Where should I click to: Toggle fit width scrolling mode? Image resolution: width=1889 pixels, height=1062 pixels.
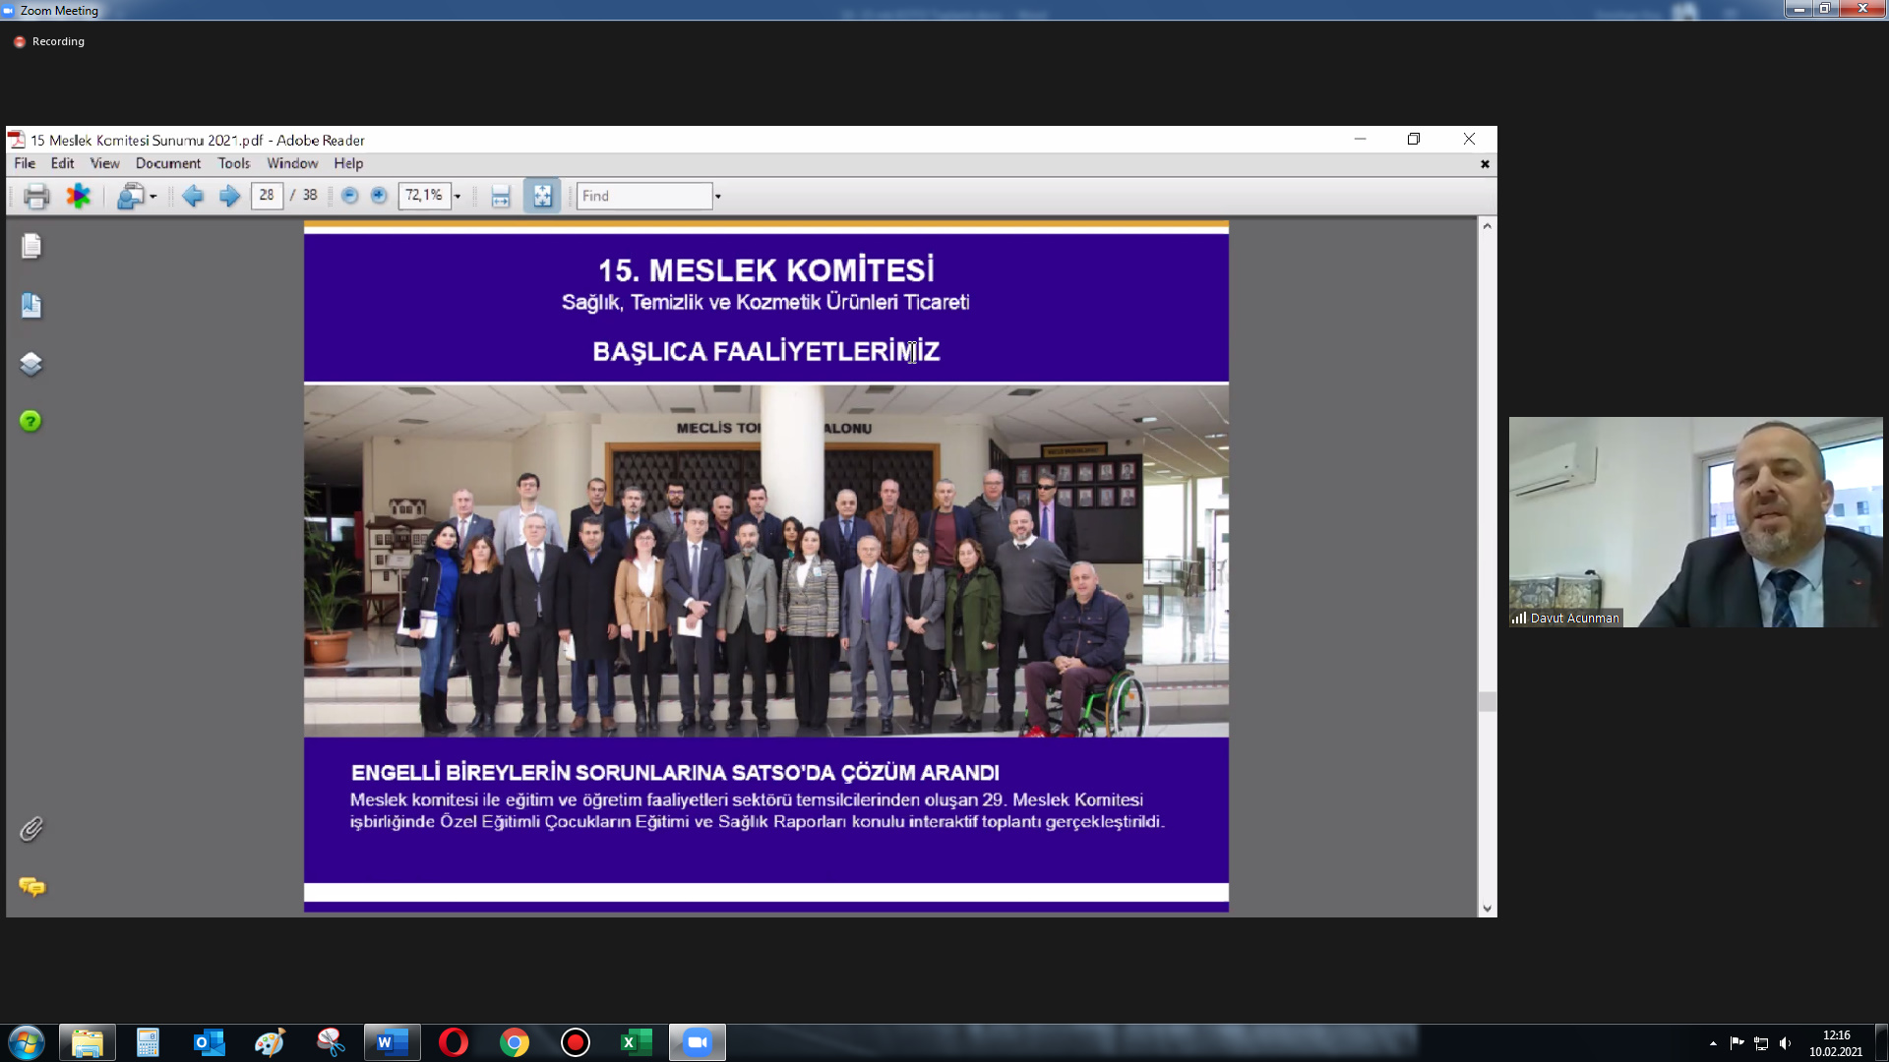501,196
